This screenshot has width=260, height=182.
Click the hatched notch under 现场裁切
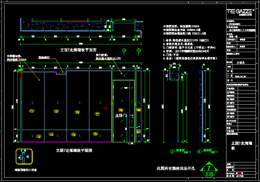pyautogui.click(x=61, y=72)
